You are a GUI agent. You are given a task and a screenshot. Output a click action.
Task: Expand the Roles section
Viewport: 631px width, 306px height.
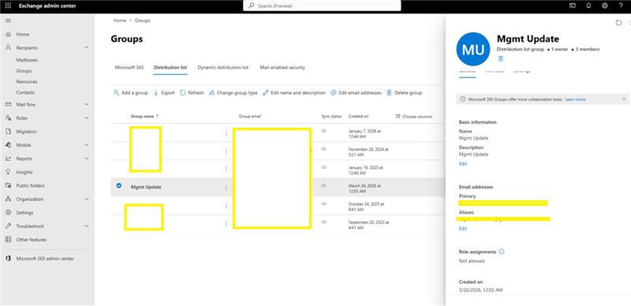pyautogui.click(x=87, y=118)
